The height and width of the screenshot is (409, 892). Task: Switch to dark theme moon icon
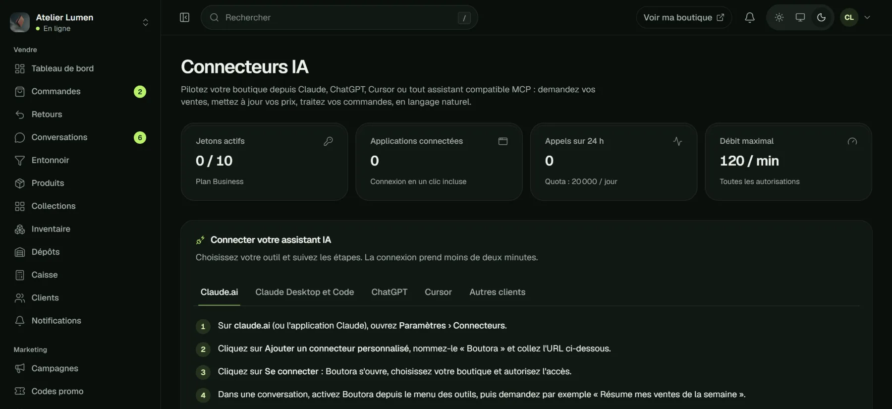821,17
